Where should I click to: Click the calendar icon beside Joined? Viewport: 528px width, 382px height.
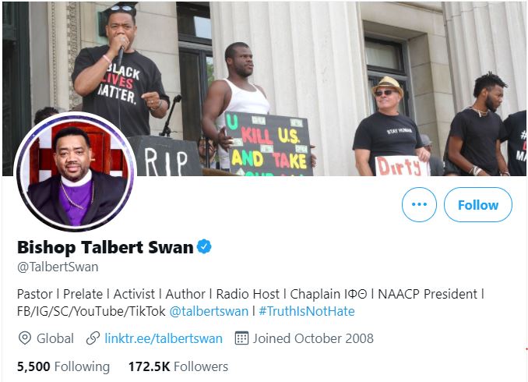pos(241,338)
